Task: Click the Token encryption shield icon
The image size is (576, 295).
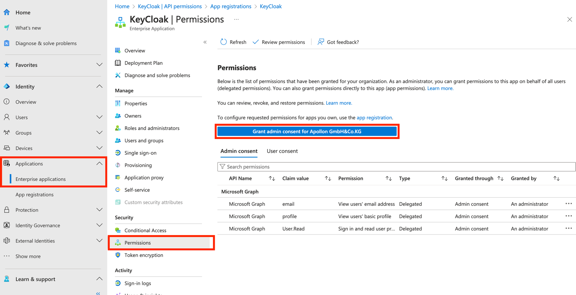Action: coord(118,255)
